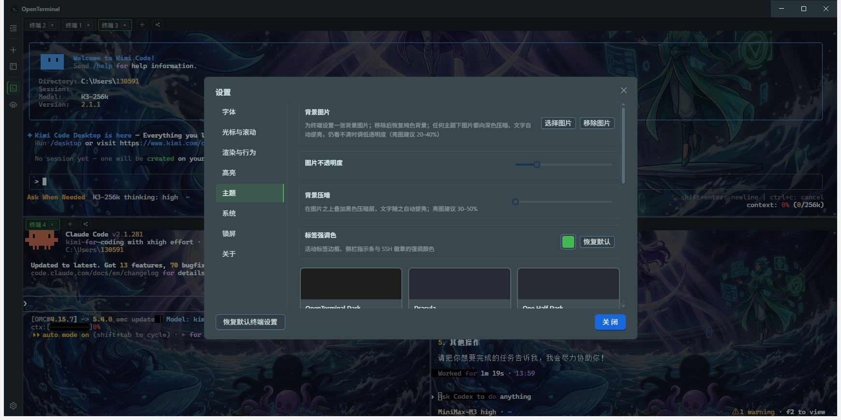
Task: Click the 'auto mode on' status text
Action: coord(66,335)
